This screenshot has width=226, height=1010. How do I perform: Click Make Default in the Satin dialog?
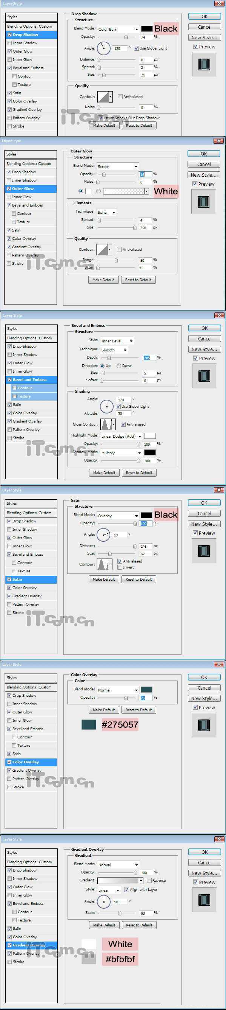[104, 579]
